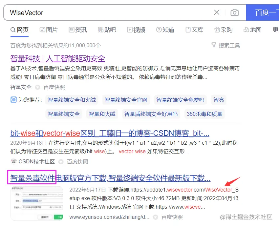Click result count text 约11,000,000个

pos(82,45)
